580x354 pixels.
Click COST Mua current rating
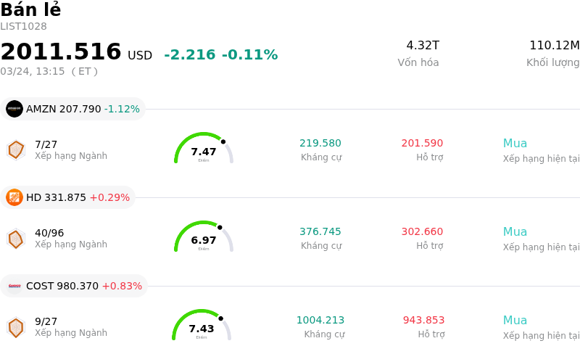point(515,321)
